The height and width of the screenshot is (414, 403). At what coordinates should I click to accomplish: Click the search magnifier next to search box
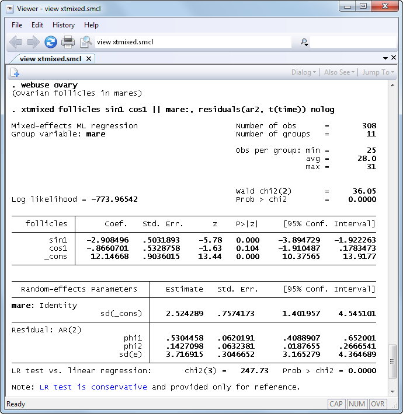304,42
